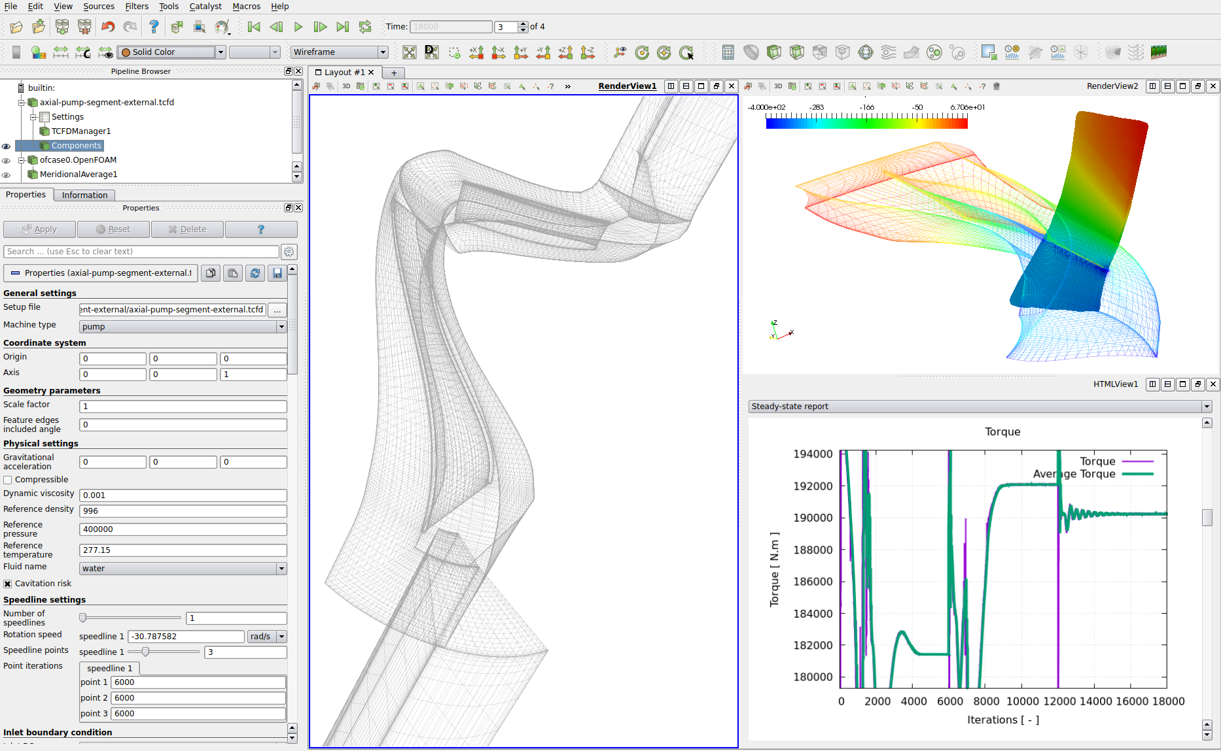Hide the ofcase0.OpenFOAM source
This screenshot has width=1221, height=751.
point(7,160)
